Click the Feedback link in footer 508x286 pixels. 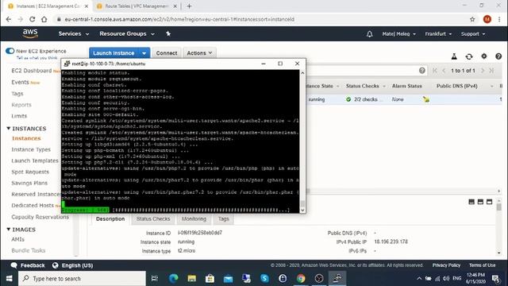click(28, 265)
